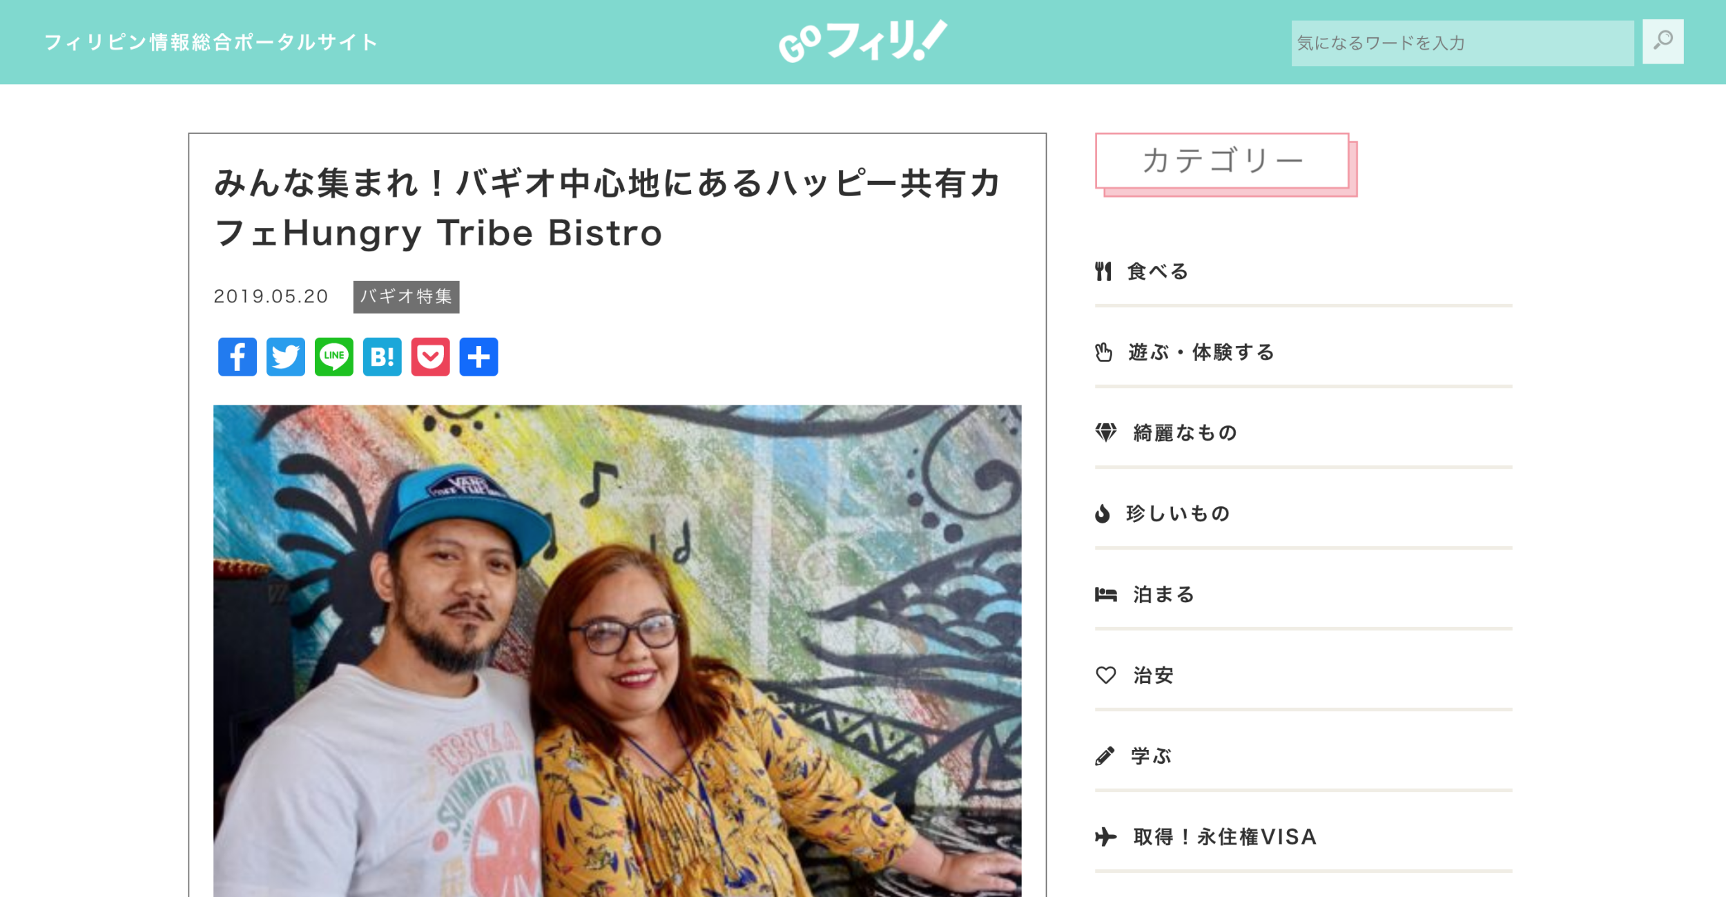This screenshot has height=897, width=1726.
Task: Open more sharing options plus icon
Action: [x=478, y=357]
